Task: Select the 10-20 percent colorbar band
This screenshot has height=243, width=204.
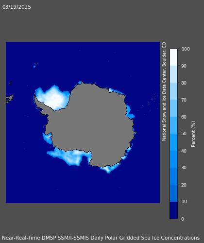Action: (173, 193)
